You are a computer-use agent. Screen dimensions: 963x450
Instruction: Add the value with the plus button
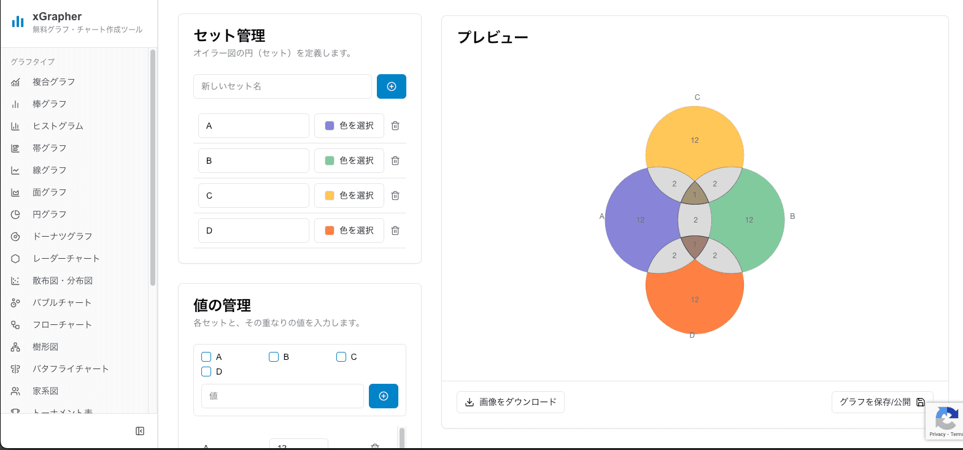384,396
